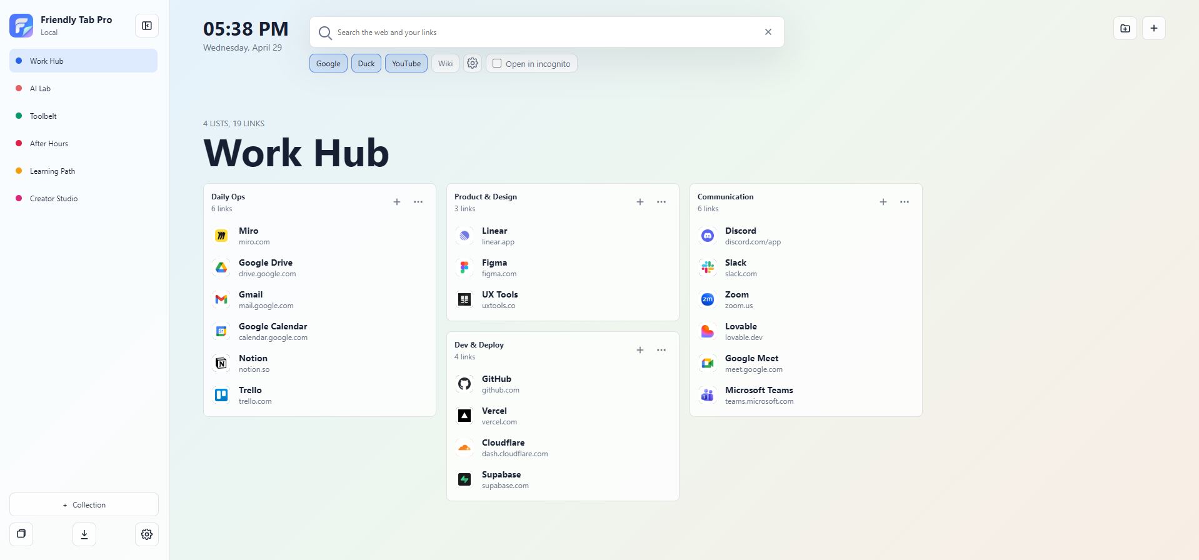Open sidebar settings gear icon
The height and width of the screenshot is (560, 1199).
click(x=147, y=534)
